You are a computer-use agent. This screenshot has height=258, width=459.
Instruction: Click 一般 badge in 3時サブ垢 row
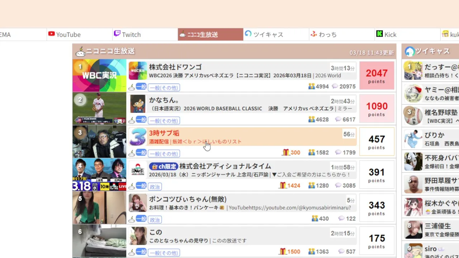tap(141, 153)
